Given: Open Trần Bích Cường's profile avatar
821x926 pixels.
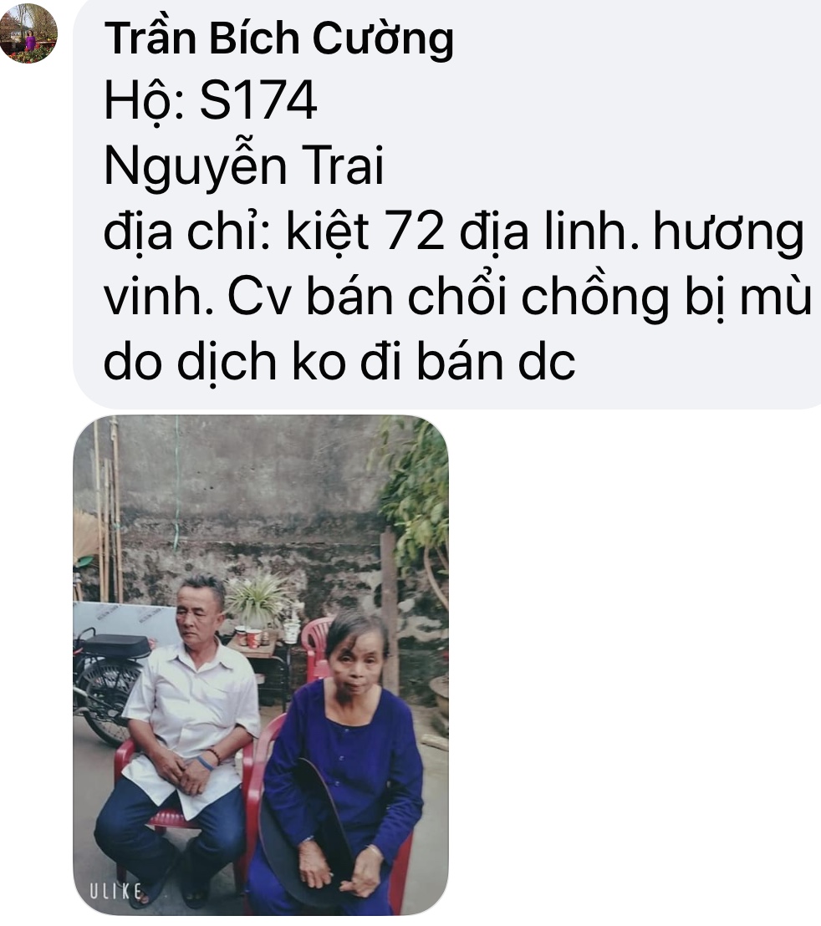Looking at the screenshot, I should pyautogui.click(x=28, y=33).
